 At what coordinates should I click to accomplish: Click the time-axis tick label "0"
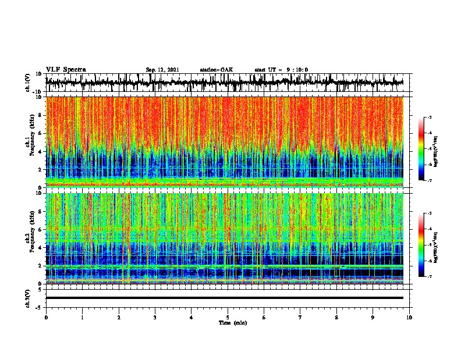coord(46,318)
